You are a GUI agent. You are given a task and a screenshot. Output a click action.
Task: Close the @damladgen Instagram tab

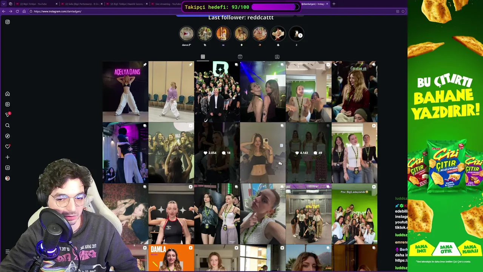(327, 4)
